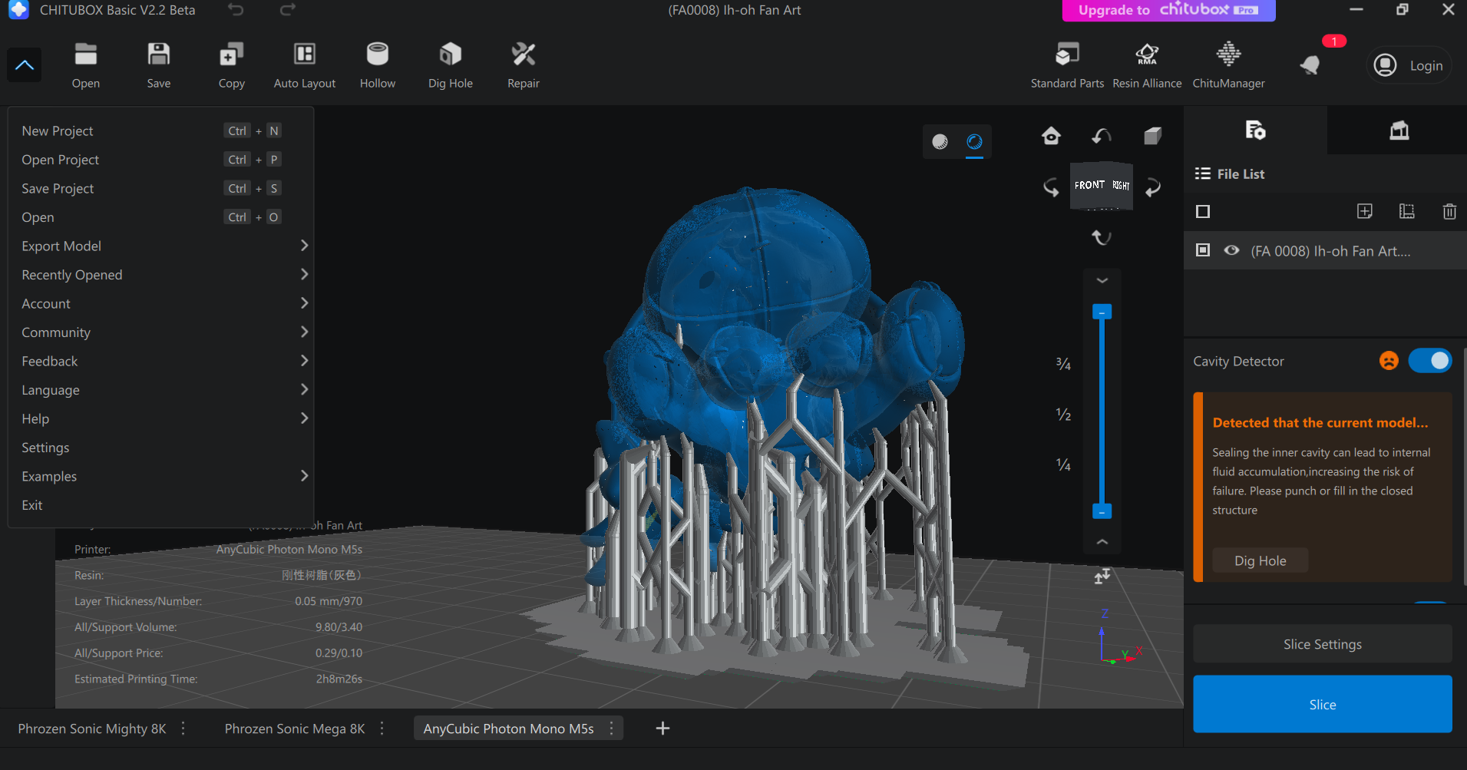
Task: Open notifications bell
Action: click(x=1310, y=65)
